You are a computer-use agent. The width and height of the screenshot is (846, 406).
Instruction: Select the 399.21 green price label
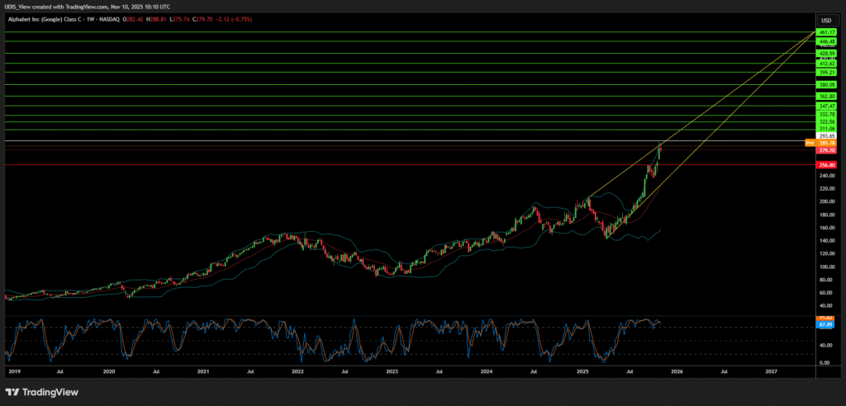click(x=825, y=72)
